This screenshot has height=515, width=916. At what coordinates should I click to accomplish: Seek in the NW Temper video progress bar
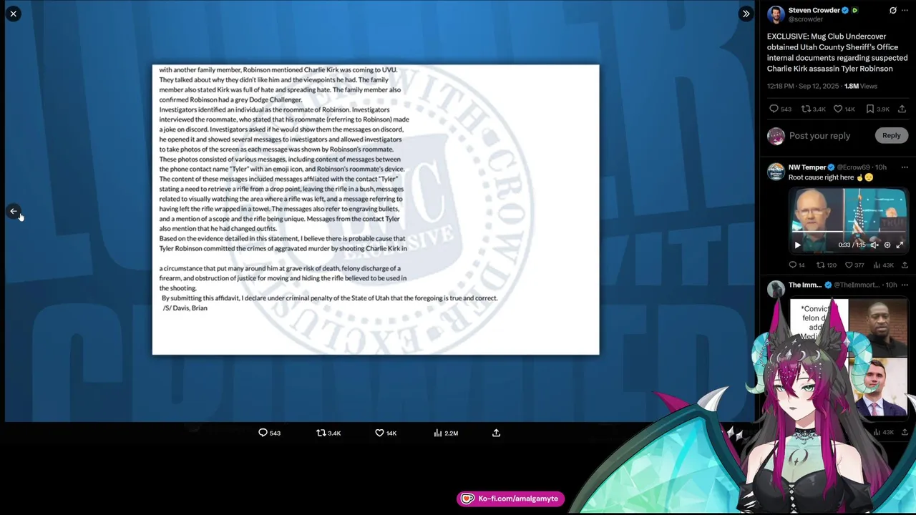click(848, 233)
